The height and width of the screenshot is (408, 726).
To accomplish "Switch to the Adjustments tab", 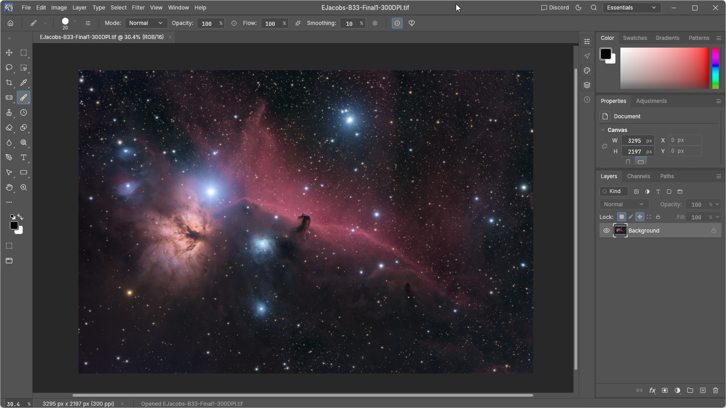I will click(651, 101).
